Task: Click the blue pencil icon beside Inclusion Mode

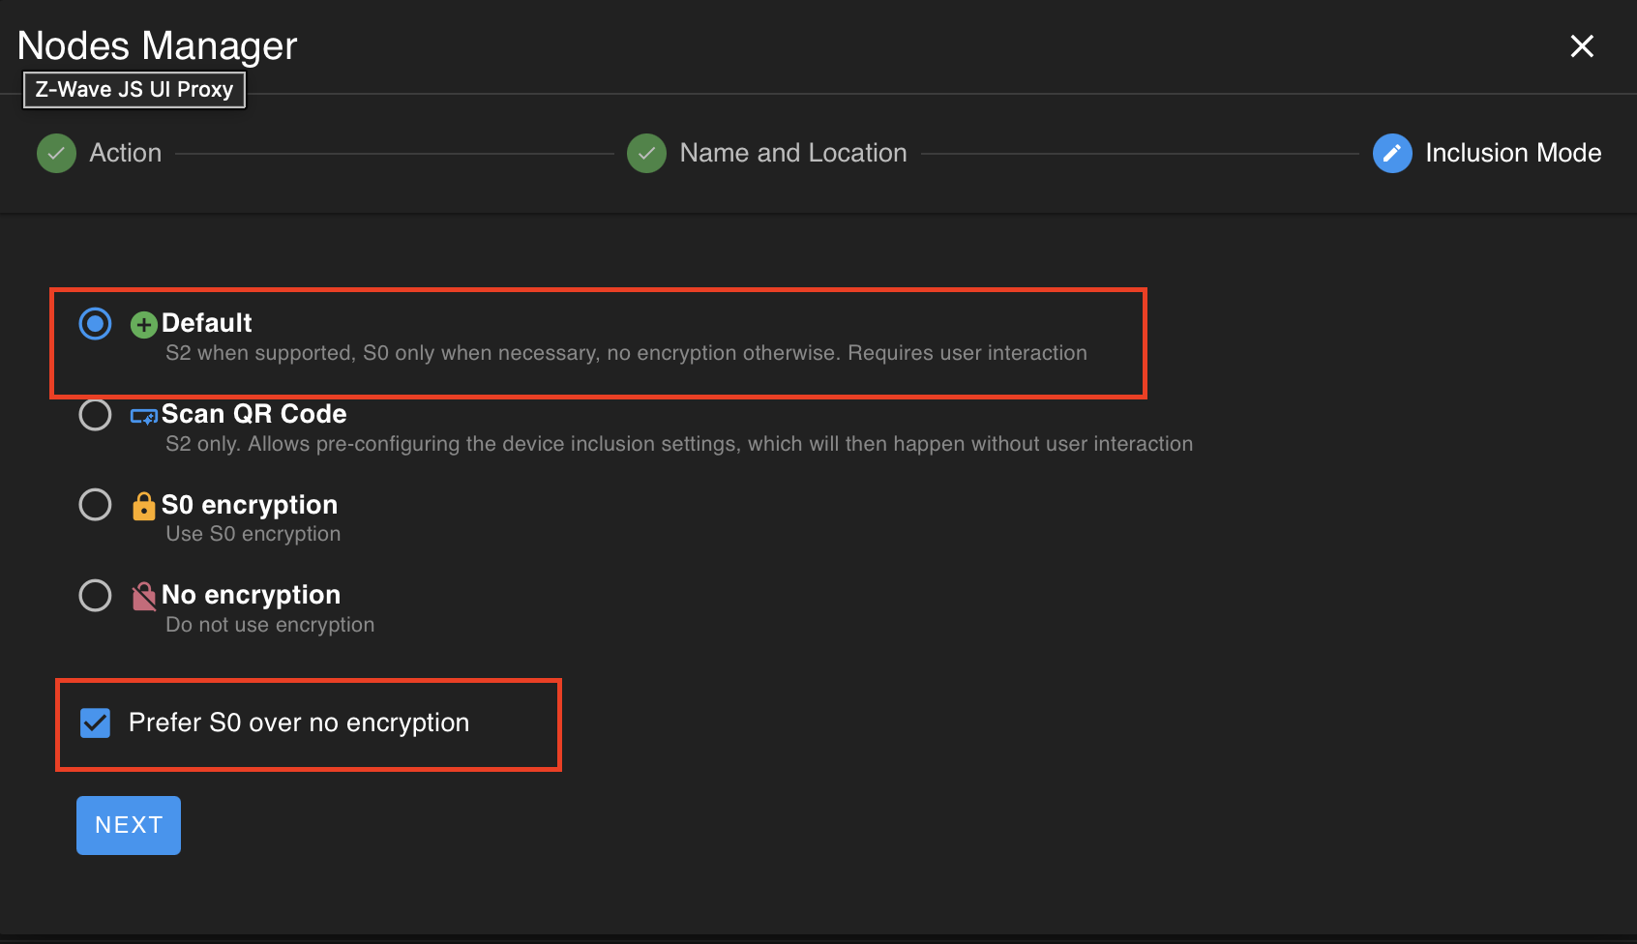Action: click(1392, 153)
